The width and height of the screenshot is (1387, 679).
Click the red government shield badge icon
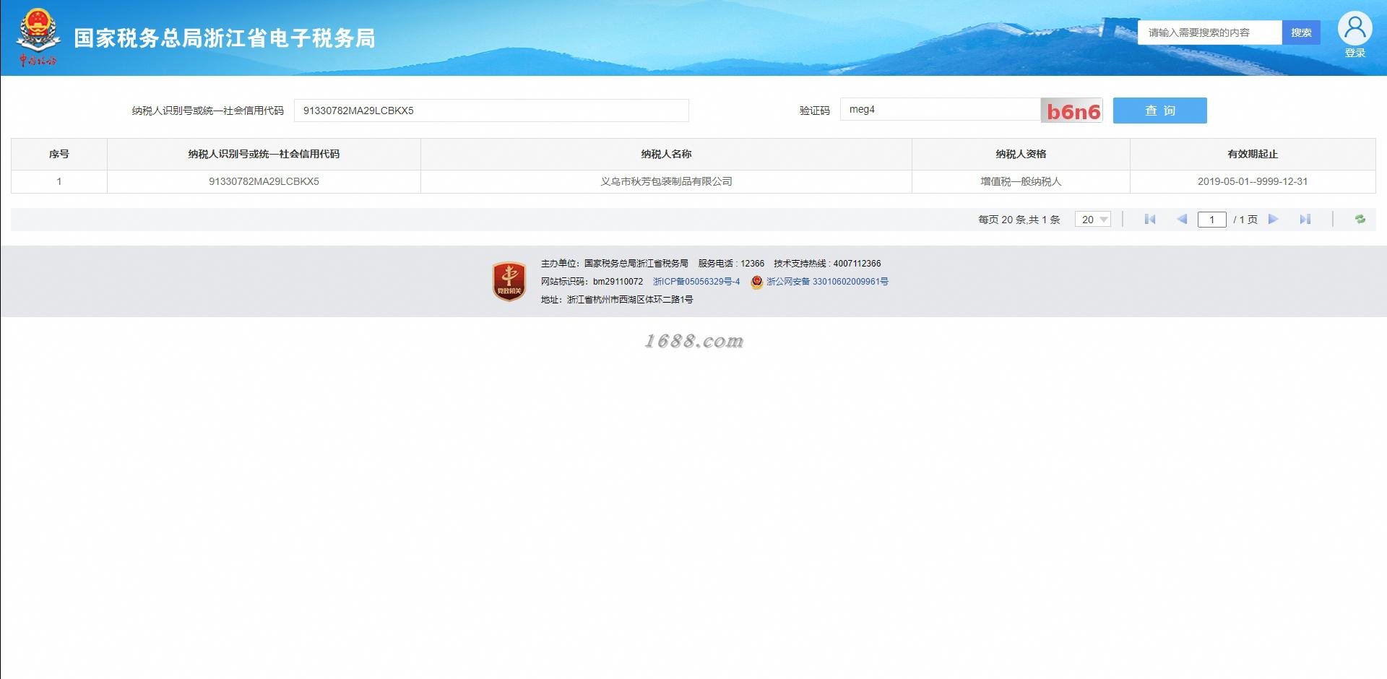(509, 282)
